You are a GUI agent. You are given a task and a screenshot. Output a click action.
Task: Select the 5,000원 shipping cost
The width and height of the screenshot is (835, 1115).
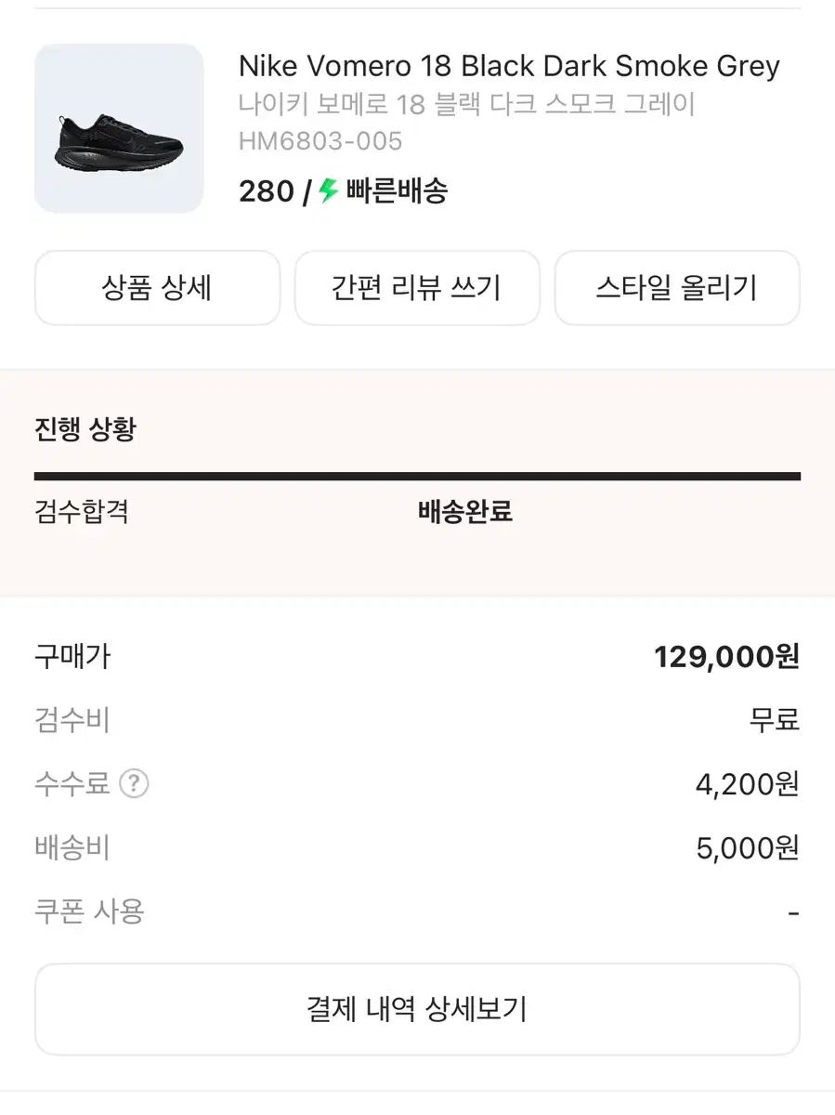coord(747,848)
